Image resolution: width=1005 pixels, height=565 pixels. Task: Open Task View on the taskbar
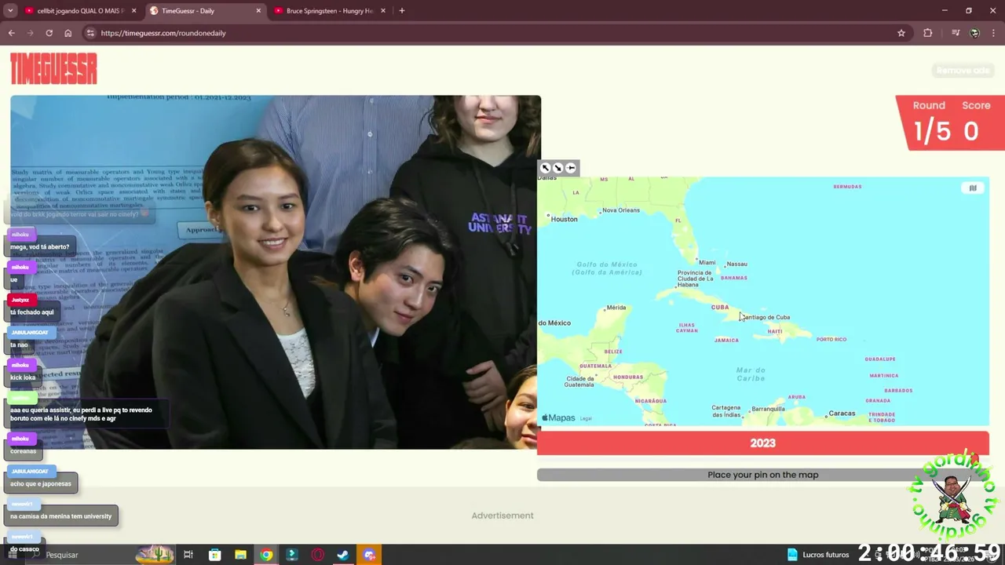188,555
